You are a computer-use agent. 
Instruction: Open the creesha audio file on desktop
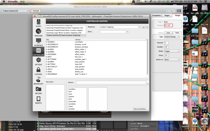(x=195, y=123)
